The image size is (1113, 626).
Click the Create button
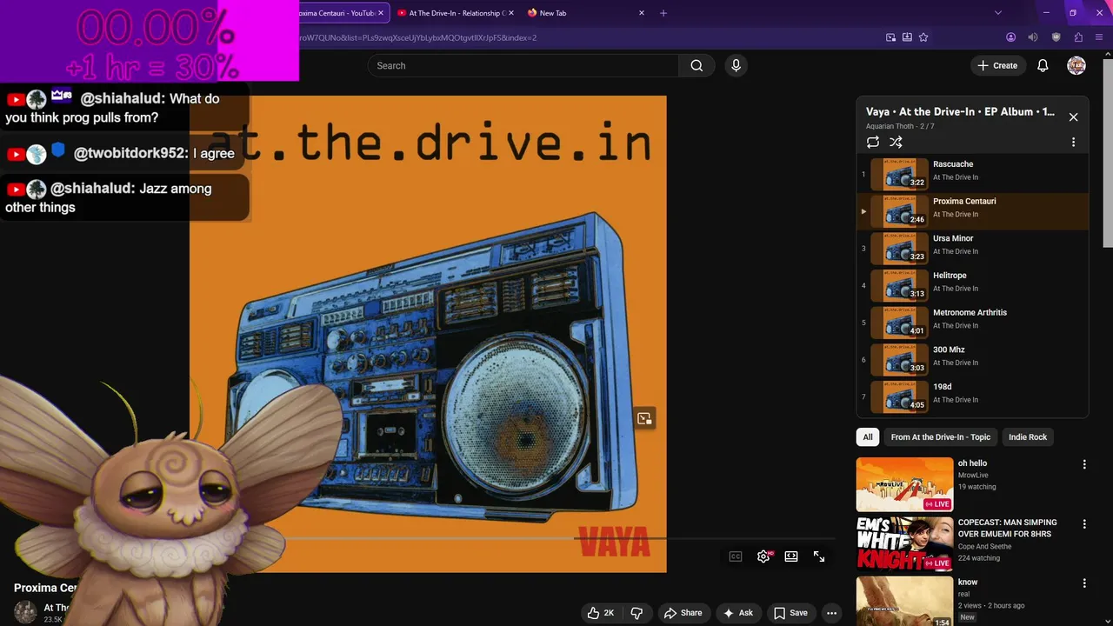(997, 65)
